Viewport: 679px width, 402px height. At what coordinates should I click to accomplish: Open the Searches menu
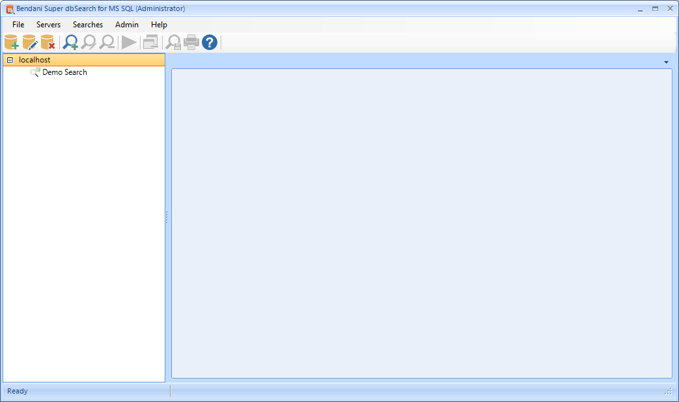pyautogui.click(x=88, y=25)
